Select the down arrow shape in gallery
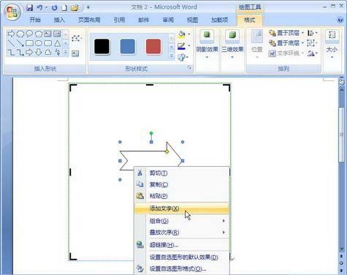 39,52
